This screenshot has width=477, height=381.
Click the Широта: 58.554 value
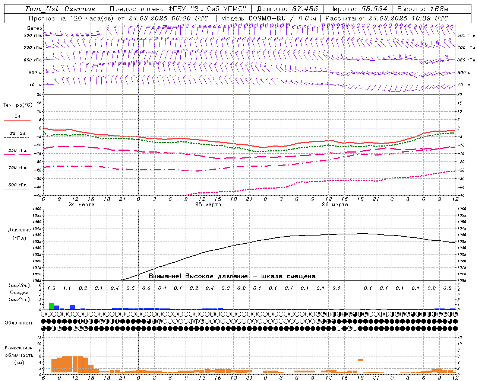point(357,9)
